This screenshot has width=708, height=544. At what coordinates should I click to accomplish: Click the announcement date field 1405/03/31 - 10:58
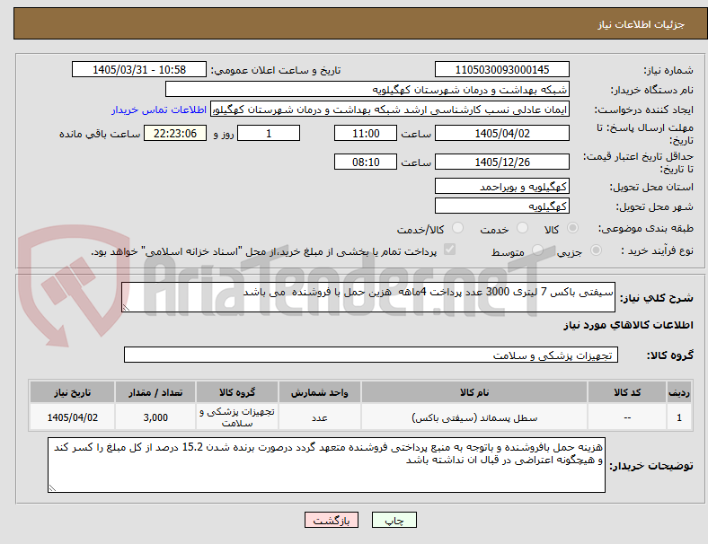(x=139, y=69)
